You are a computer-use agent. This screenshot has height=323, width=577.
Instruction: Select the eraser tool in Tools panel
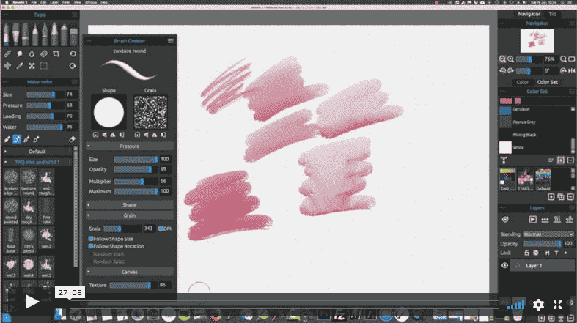44,54
